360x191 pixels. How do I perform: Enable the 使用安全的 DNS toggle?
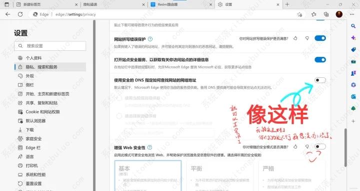(x=320, y=80)
